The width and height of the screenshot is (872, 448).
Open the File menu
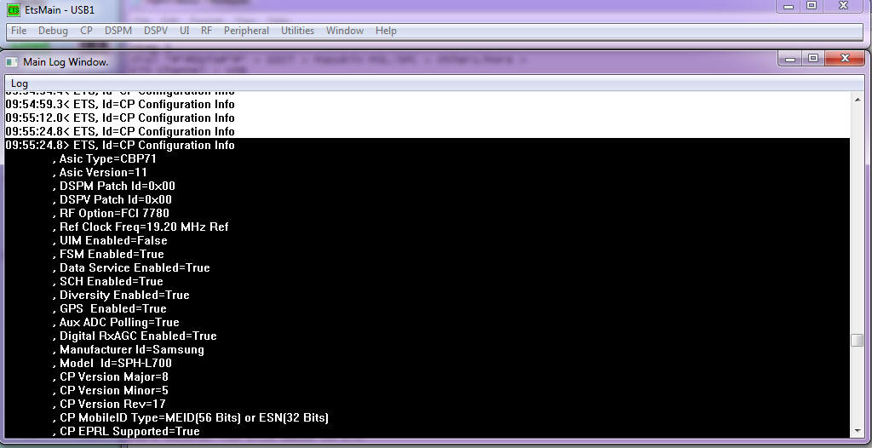click(19, 31)
